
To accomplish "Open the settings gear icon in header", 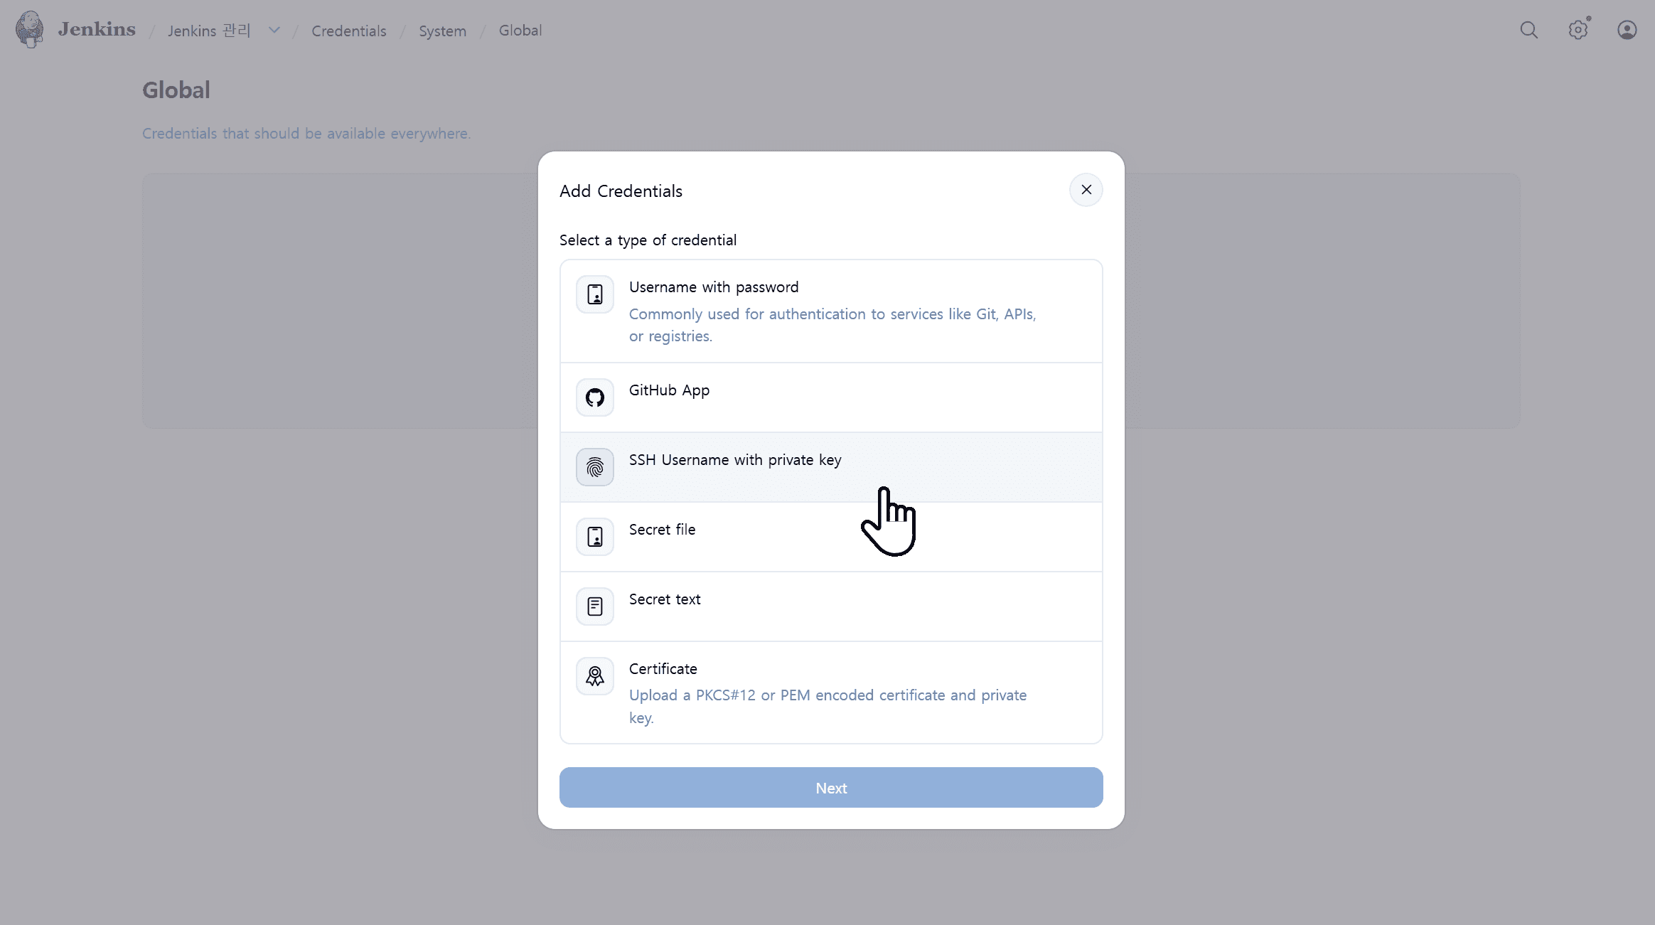I will point(1578,30).
